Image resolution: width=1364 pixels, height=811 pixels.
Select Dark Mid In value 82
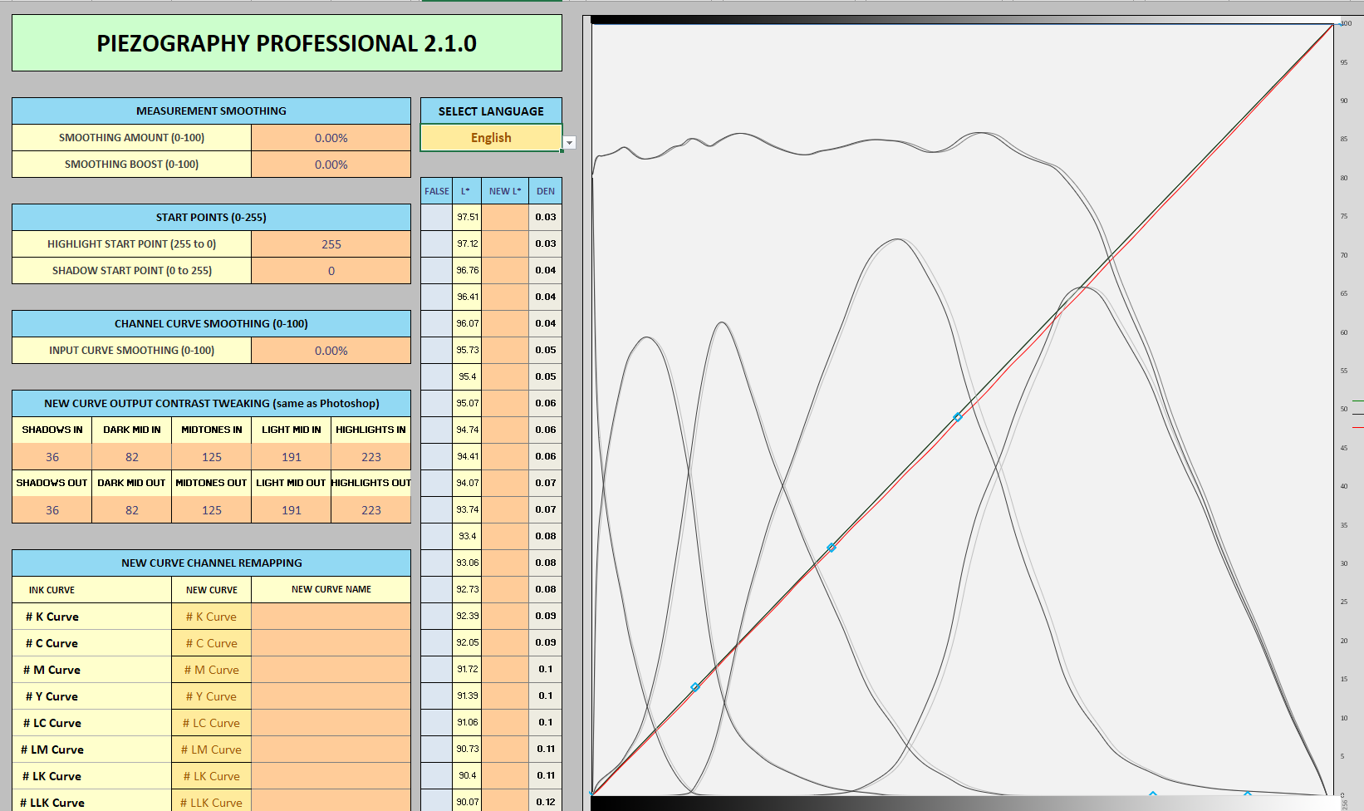(x=132, y=457)
